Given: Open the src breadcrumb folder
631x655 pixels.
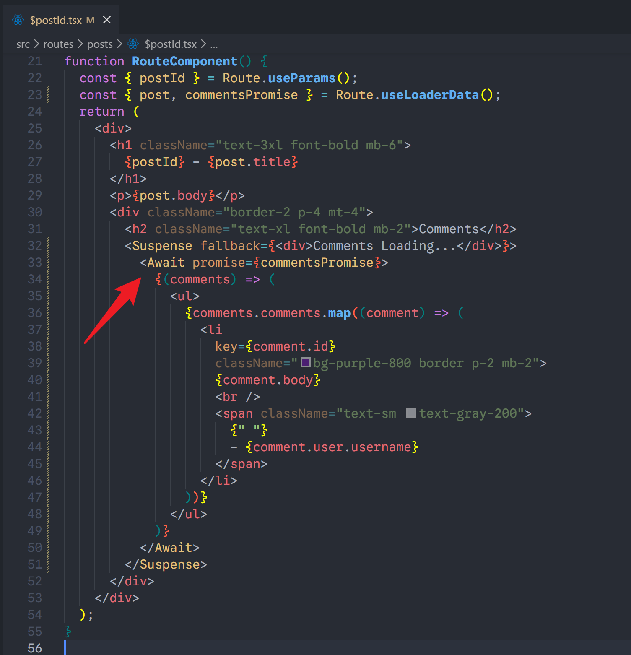Looking at the screenshot, I should (x=23, y=44).
